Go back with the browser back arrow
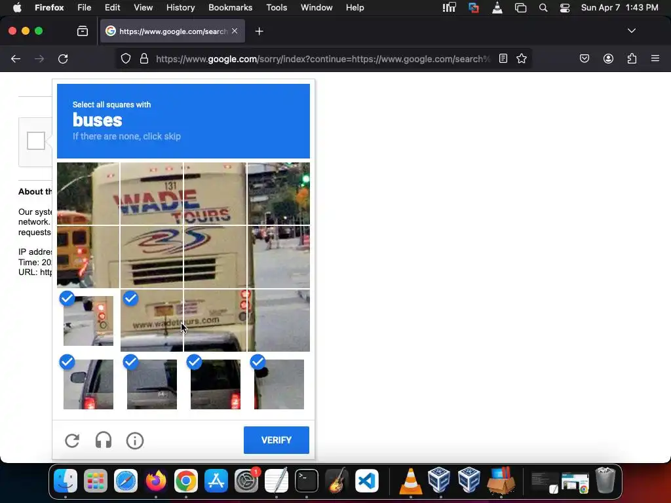671x503 pixels. coord(16,58)
